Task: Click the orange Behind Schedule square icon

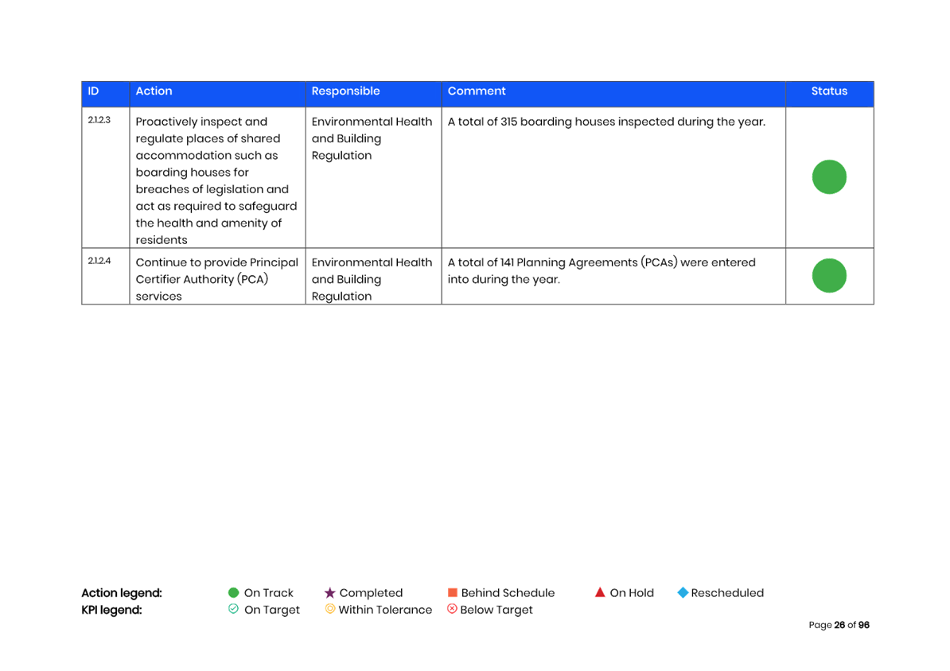Action: pos(452,592)
